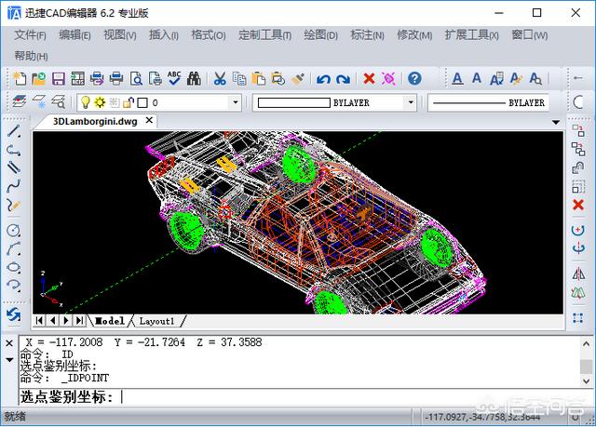
Task: Click the Save (floppy disk) icon
Action: coord(58,78)
